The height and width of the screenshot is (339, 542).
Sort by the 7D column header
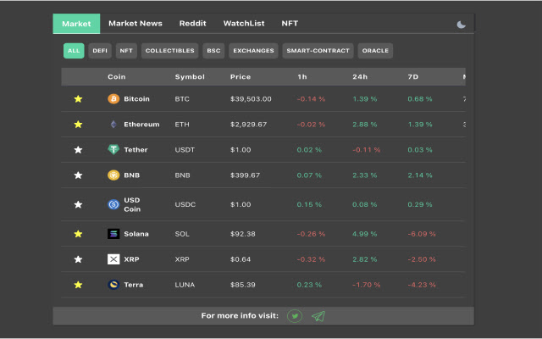click(x=413, y=77)
